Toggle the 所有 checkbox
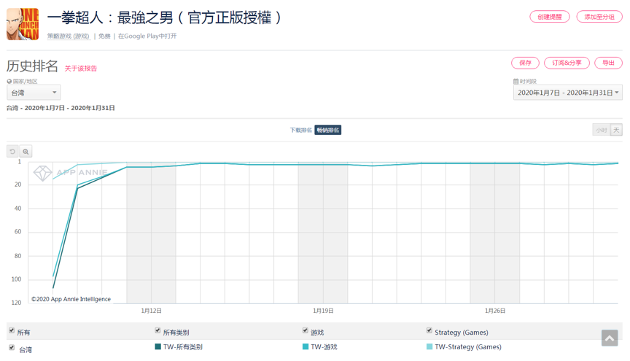The height and width of the screenshot is (361, 630). point(12,331)
